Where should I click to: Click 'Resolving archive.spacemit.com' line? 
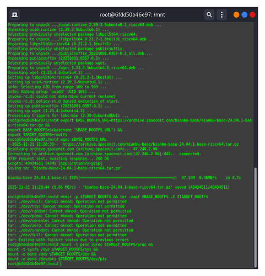[x=83, y=149]
